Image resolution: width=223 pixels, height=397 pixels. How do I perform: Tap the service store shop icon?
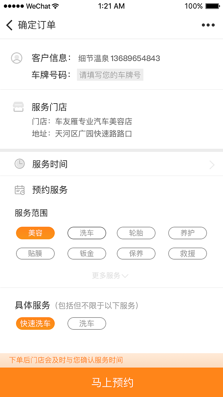tap(18, 107)
